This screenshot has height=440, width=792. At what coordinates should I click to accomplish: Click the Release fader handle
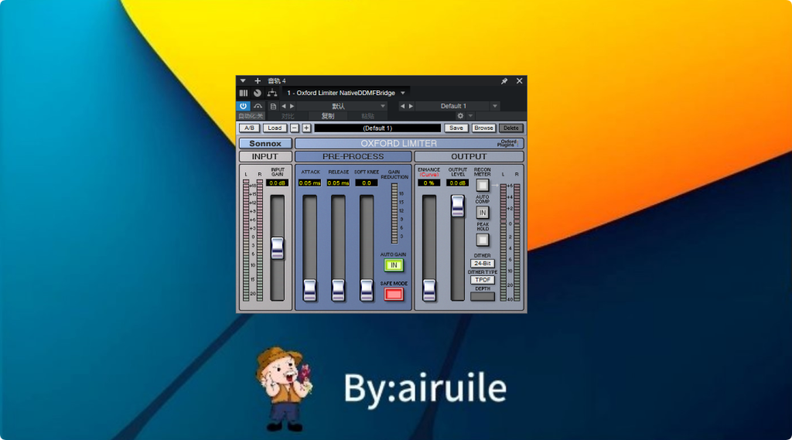coord(338,290)
